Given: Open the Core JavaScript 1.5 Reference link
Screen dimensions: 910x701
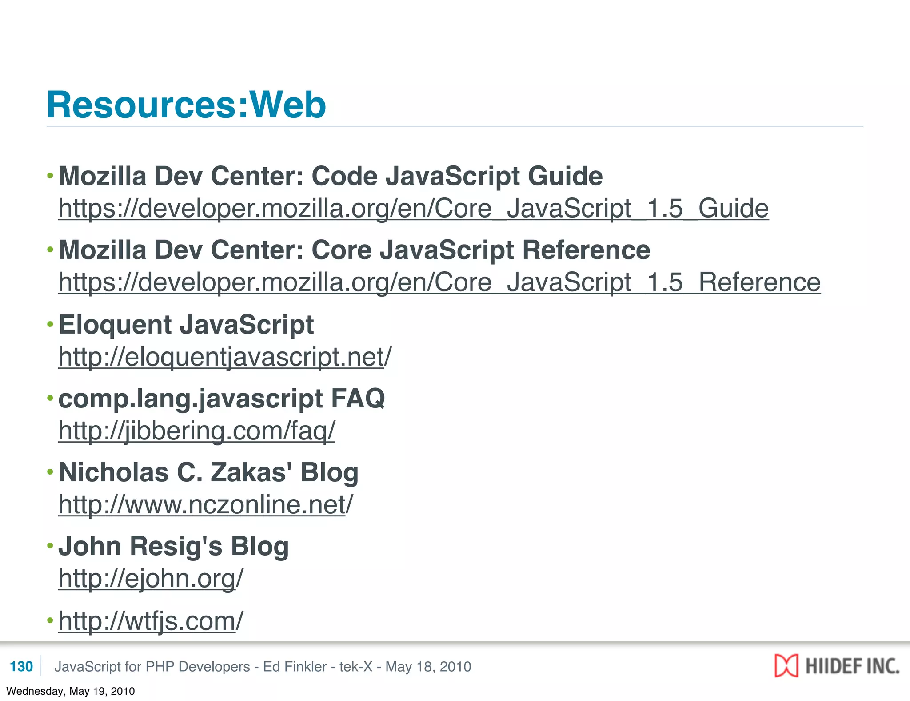Looking at the screenshot, I should point(439,282).
